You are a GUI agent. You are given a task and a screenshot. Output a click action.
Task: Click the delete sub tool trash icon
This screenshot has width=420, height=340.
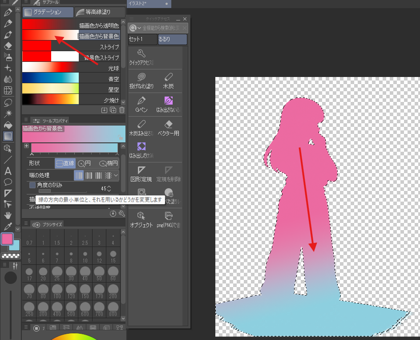[x=122, y=110]
